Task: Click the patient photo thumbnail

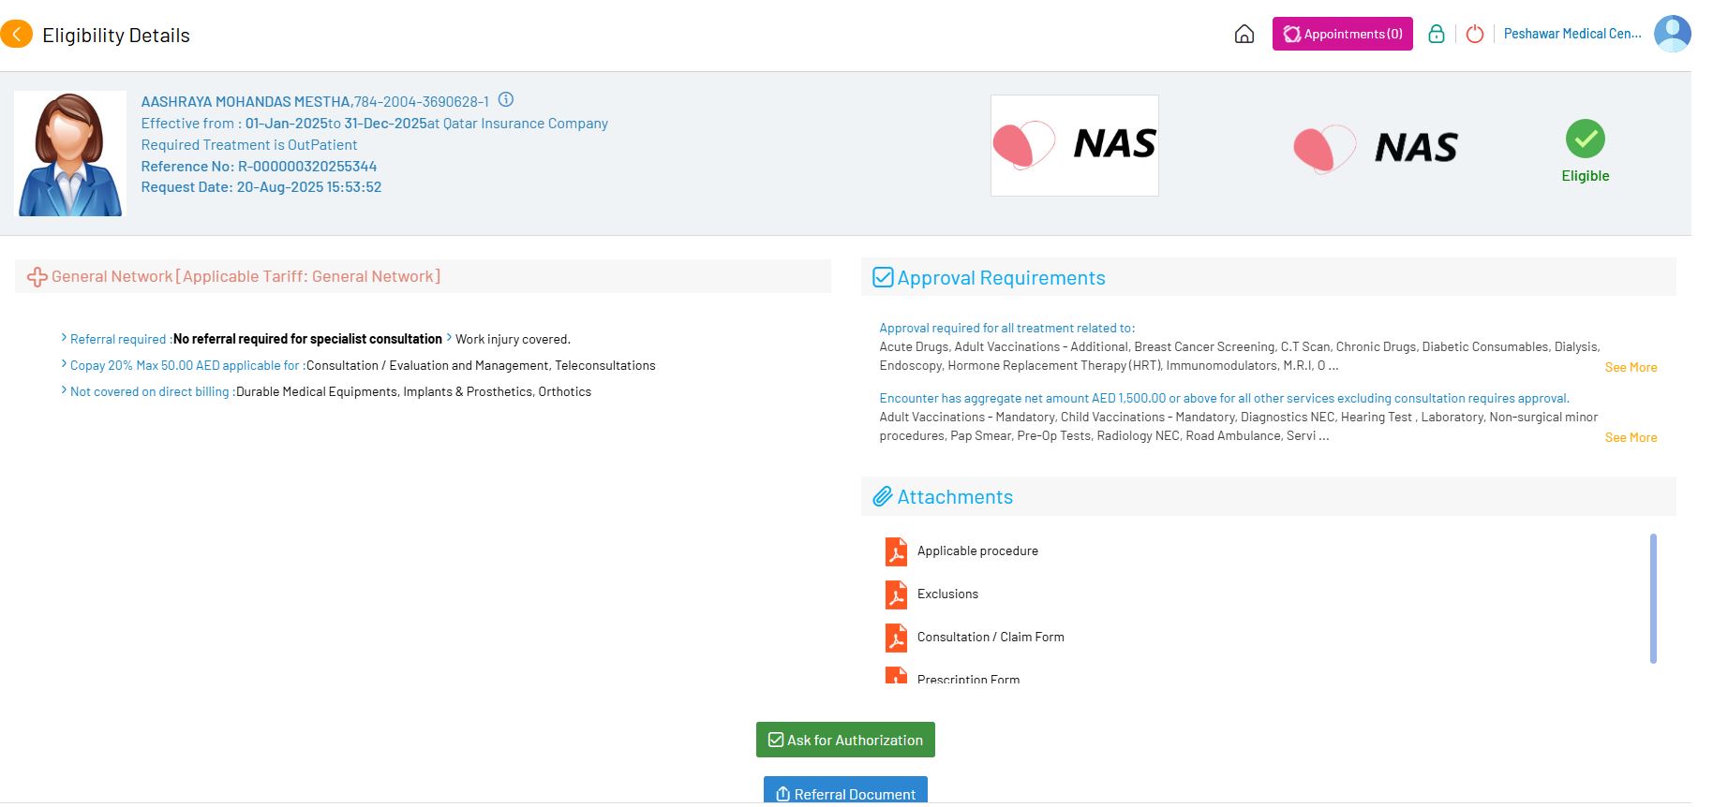Action: coord(70,154)
